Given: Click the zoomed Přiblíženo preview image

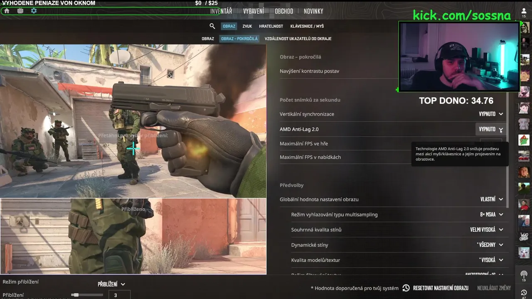Looking at the screenshot, I should 133,236.
